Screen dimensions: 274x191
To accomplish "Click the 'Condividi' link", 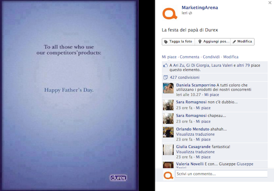I will tap(211, 57).
